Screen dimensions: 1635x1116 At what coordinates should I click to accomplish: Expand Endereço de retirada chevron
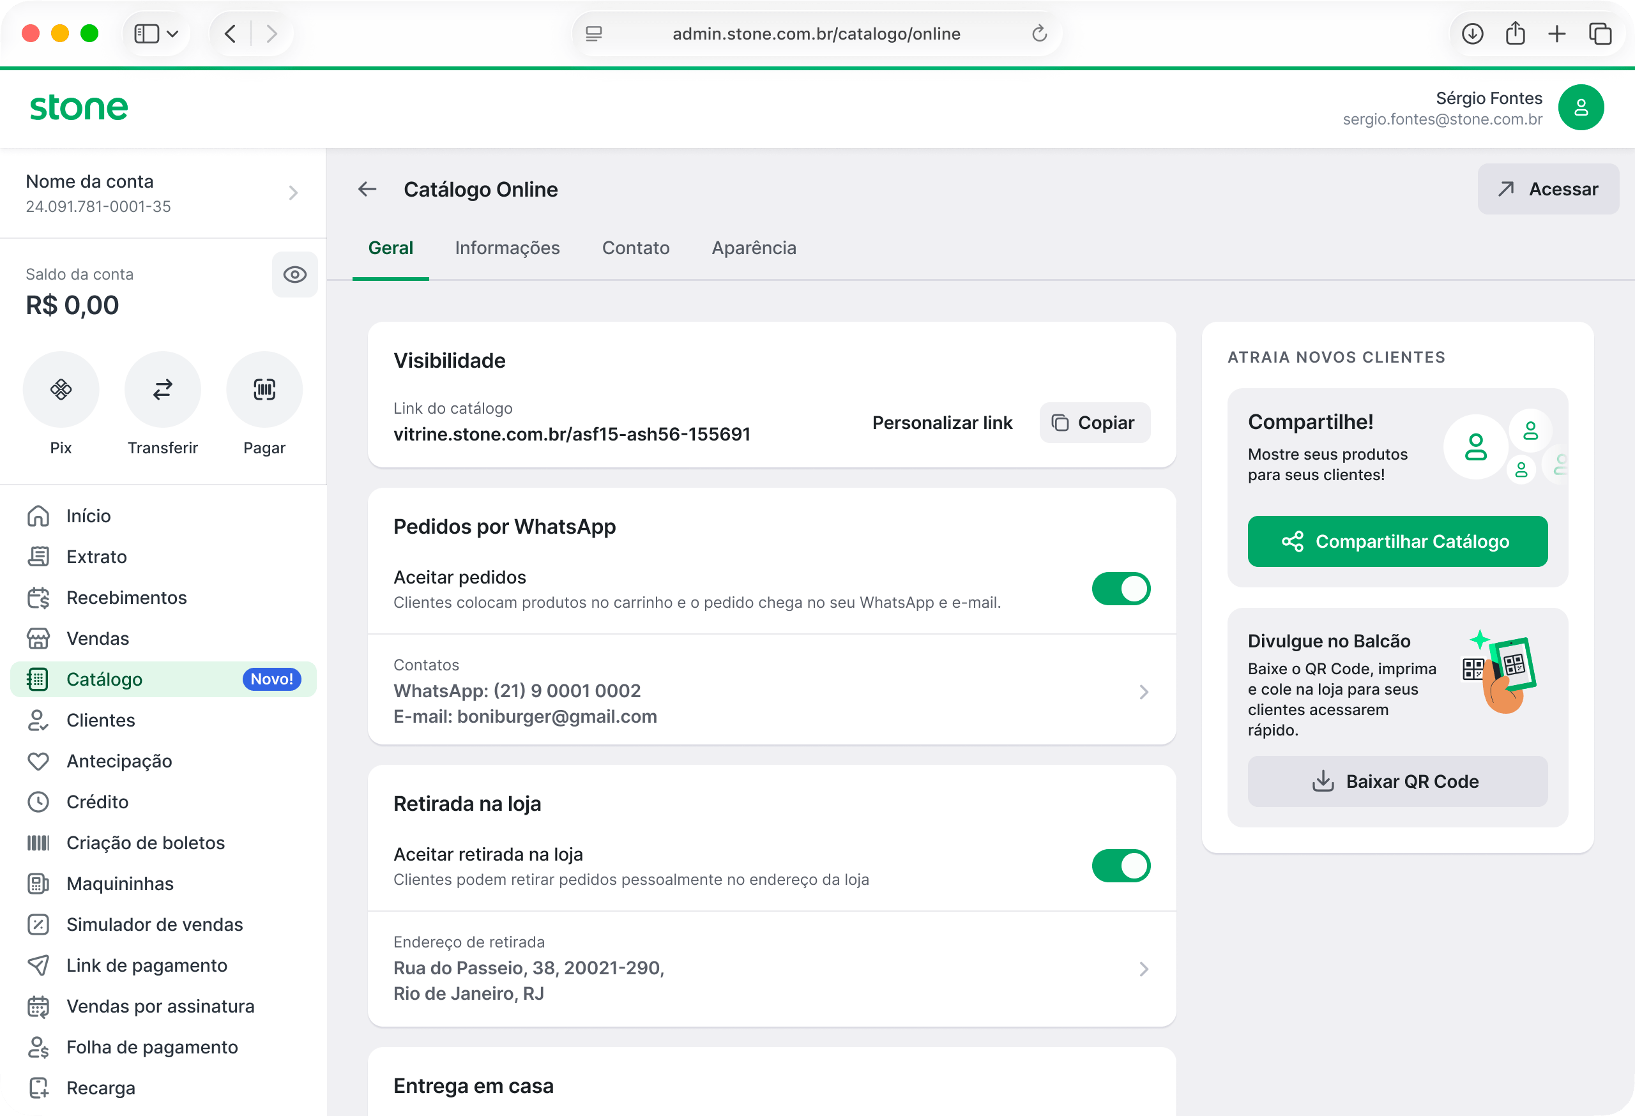(1143, 969)
